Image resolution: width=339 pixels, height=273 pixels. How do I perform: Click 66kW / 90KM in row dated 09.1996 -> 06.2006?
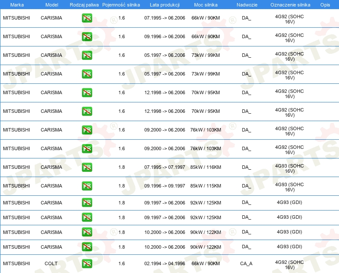coord(205,36)
